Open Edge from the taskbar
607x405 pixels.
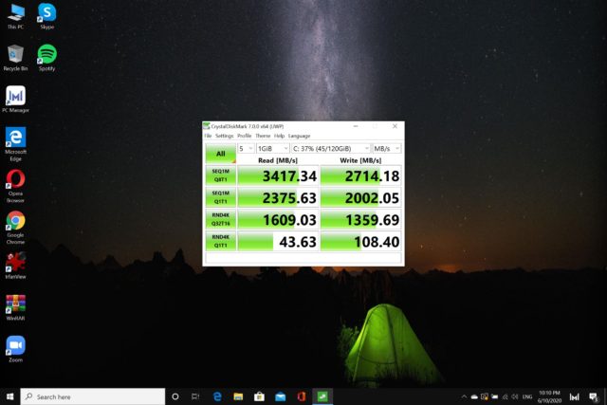217,396
